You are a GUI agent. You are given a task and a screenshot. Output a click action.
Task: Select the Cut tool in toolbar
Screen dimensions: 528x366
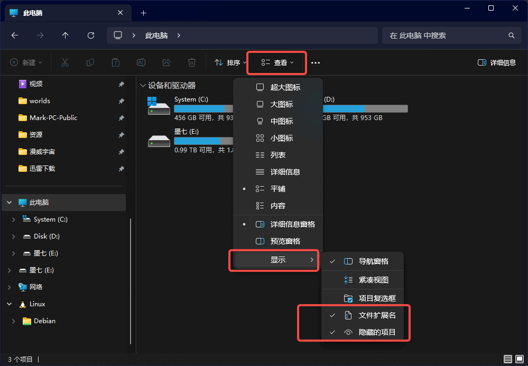click(64, 62)
